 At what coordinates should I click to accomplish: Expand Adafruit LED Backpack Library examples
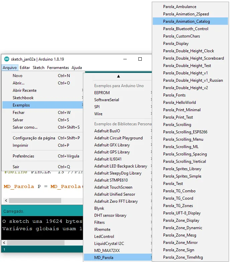(118, 166)
